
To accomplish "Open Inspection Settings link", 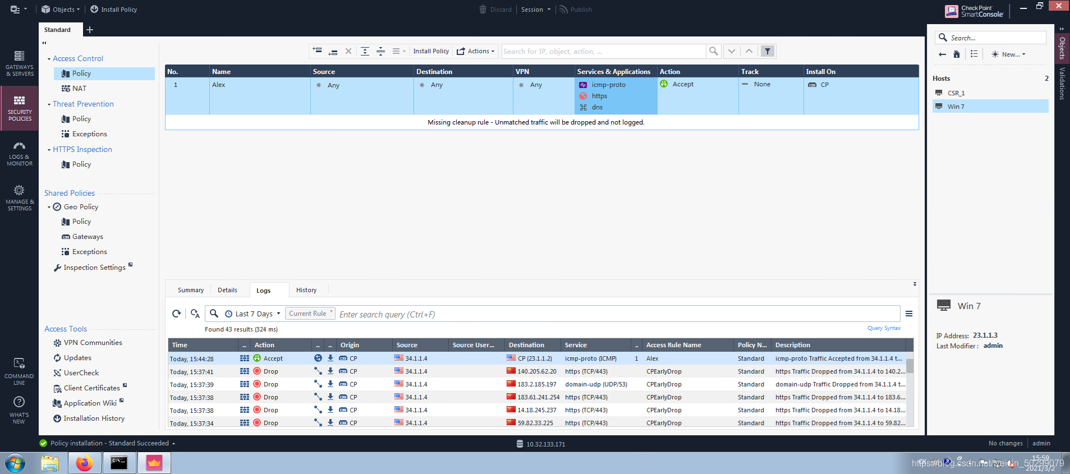I will (94, 268).
